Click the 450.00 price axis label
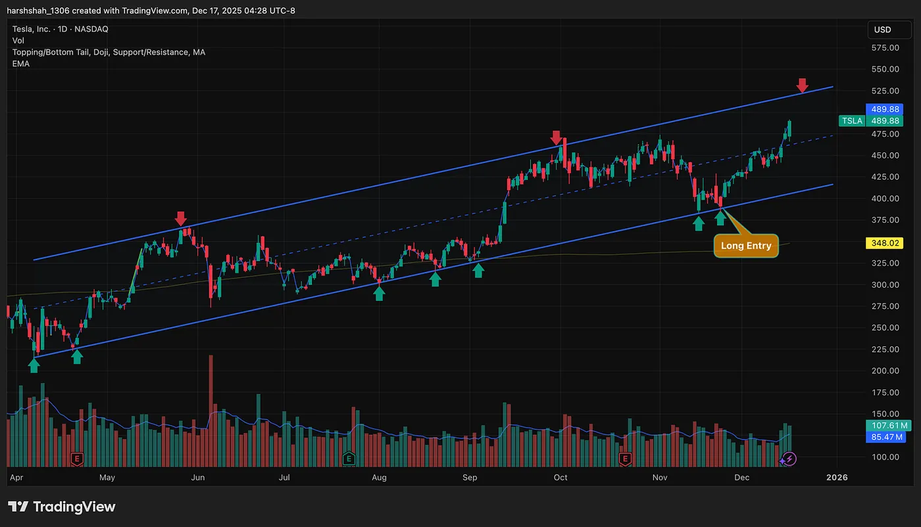This screenshot has width=921, height=527. click(x=885, y=156)
